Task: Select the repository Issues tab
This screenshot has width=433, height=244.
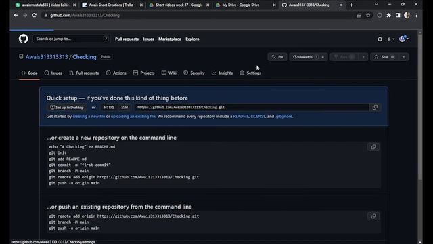Action: (x=53, y=73)
